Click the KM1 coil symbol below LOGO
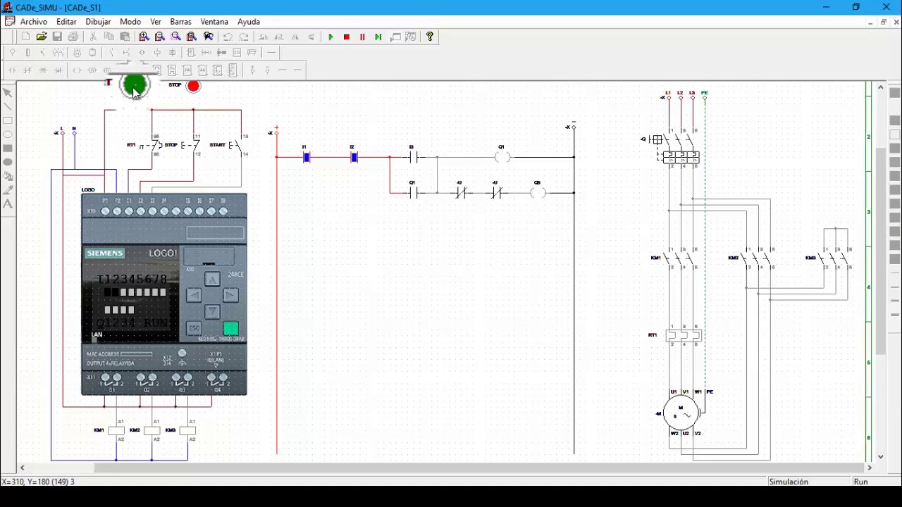Viewport: 902px width, 507px height. 116,430
